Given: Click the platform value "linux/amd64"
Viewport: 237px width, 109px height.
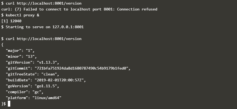Looking at the screenshot, I should (x=46, y=98).
